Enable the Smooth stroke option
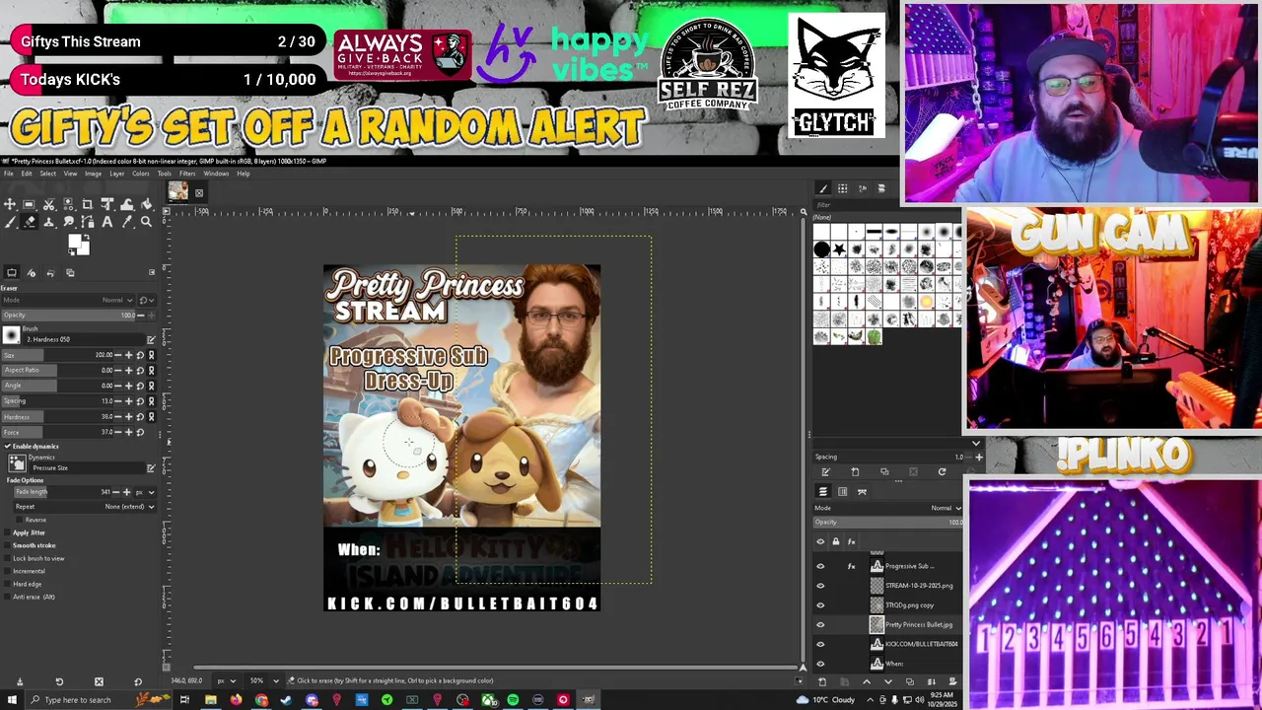Screen dimensions: 1262x710 pos(7,545)
